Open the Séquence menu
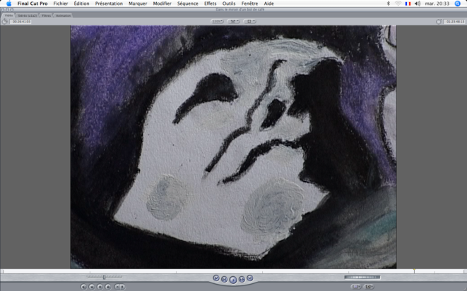The height and width of the screenshot is (291, 467). pyautogui.click(x=188, y=4)
